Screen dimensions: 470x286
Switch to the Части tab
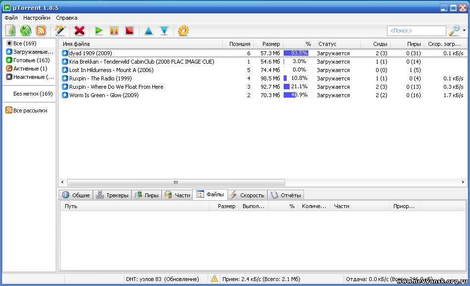click(177, 195)
